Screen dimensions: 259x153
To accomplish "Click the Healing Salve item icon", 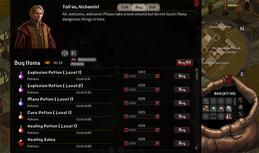I will pos(21,143).
